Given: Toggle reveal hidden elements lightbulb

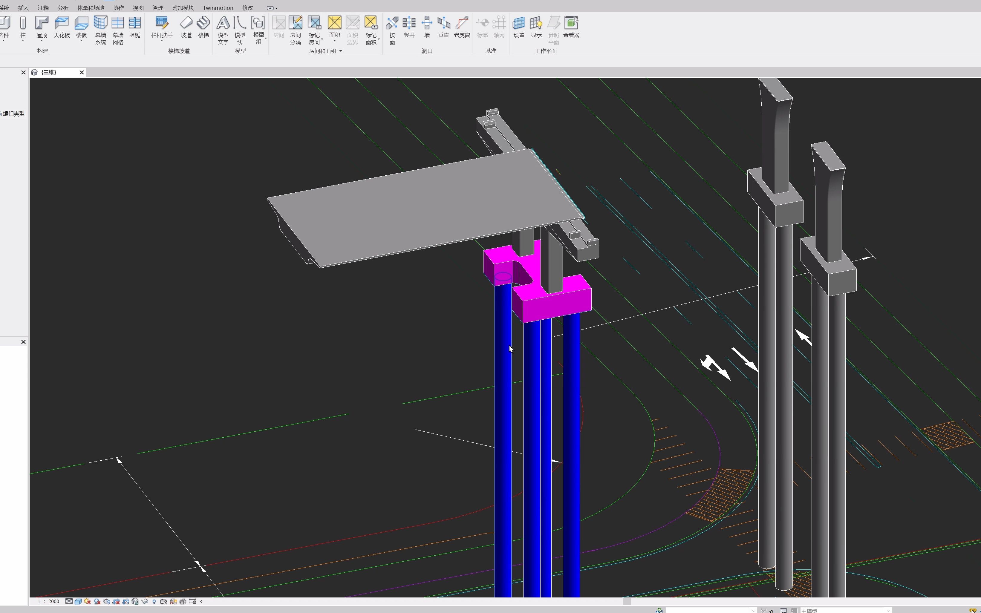Looking at the screenshot, I should tap(154, 601).
